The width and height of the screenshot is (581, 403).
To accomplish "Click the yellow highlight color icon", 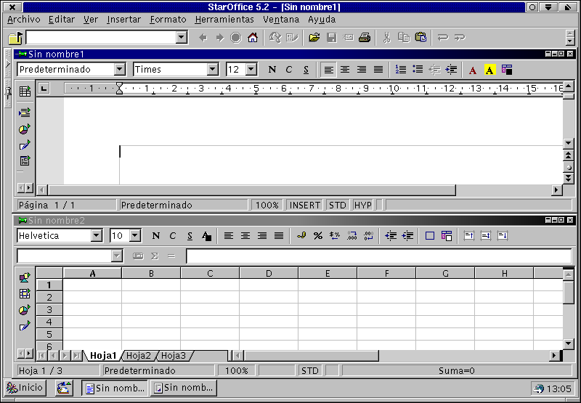I will 489,70.
